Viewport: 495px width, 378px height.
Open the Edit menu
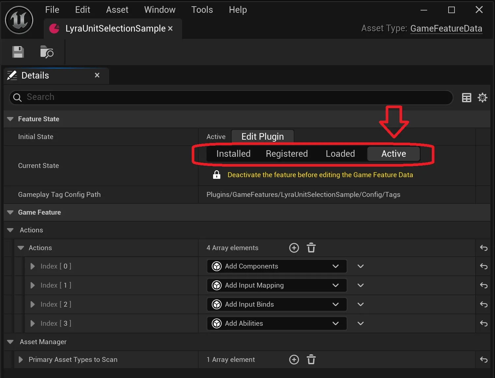[x=83, y=10]
